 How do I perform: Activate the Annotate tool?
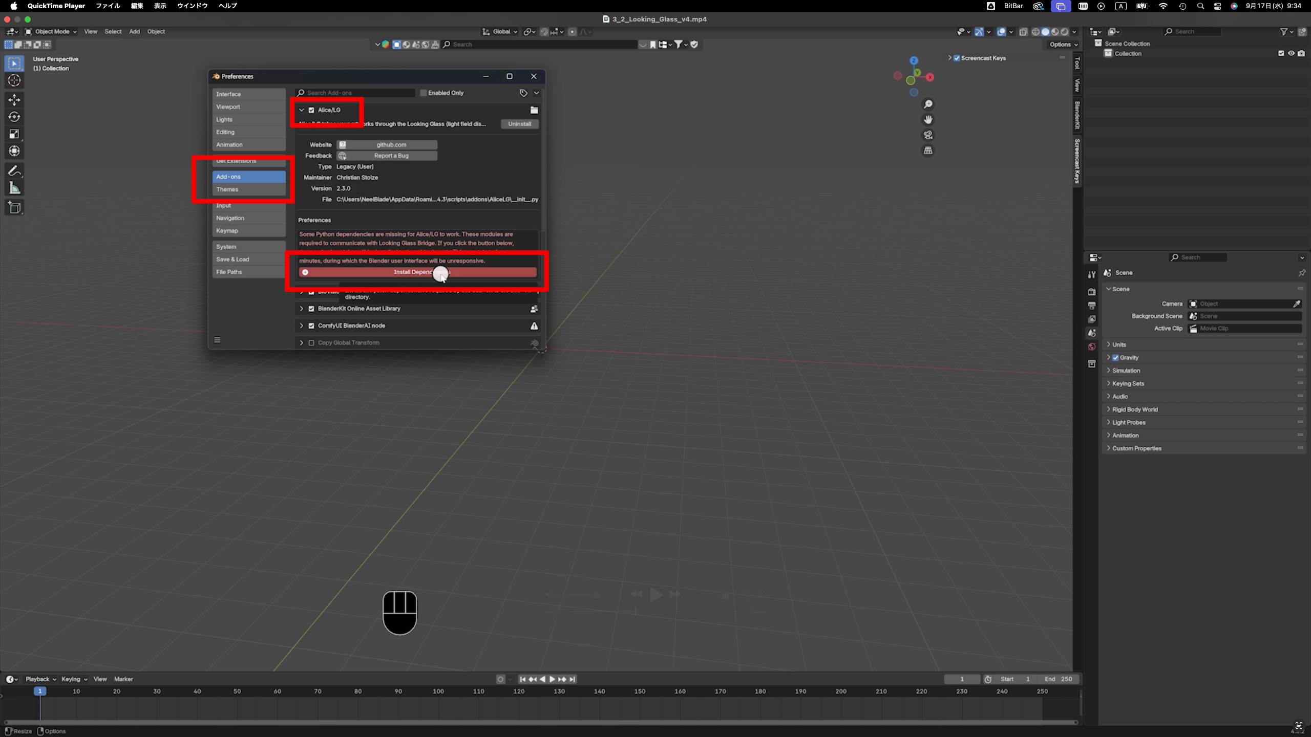click(x=14, y=171)
